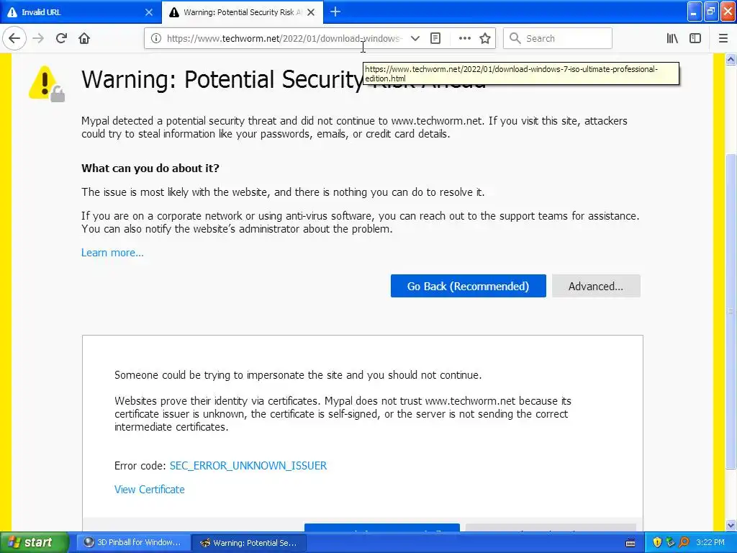Click Go Back (Recommended) button
This screenshot has width=737, height=553.
[x=468, y=286]
